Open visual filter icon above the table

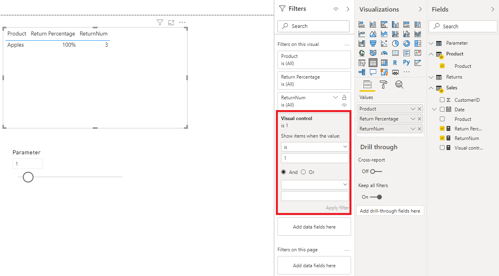coord(160,23)
